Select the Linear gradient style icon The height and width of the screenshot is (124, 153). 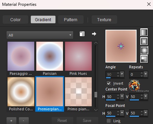[144, 32]
